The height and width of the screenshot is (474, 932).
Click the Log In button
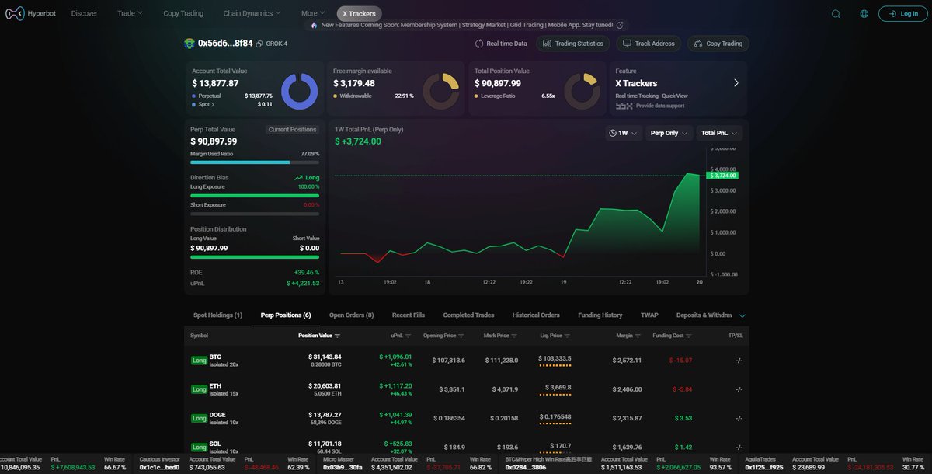[902, 13]
